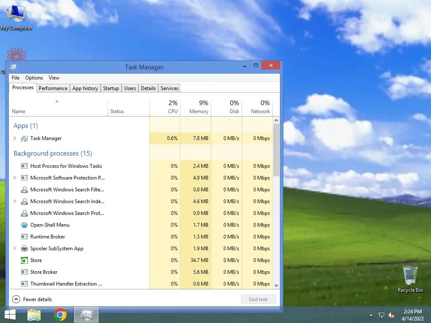The height and width of the screenshot is (323, 431).
Task: Sort processes by Disk column
Action: click(x=226, y=107)
